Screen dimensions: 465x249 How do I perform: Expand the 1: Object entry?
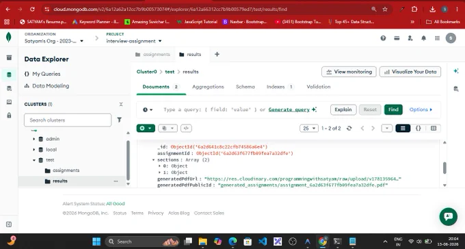pos(160,172)
